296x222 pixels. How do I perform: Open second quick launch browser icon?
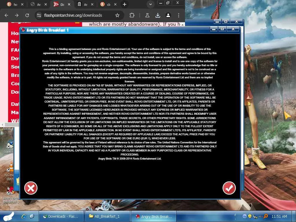[32, 216]
